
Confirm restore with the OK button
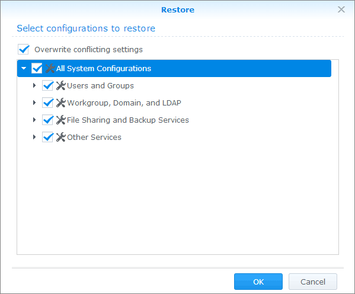[x=258, y=282]
